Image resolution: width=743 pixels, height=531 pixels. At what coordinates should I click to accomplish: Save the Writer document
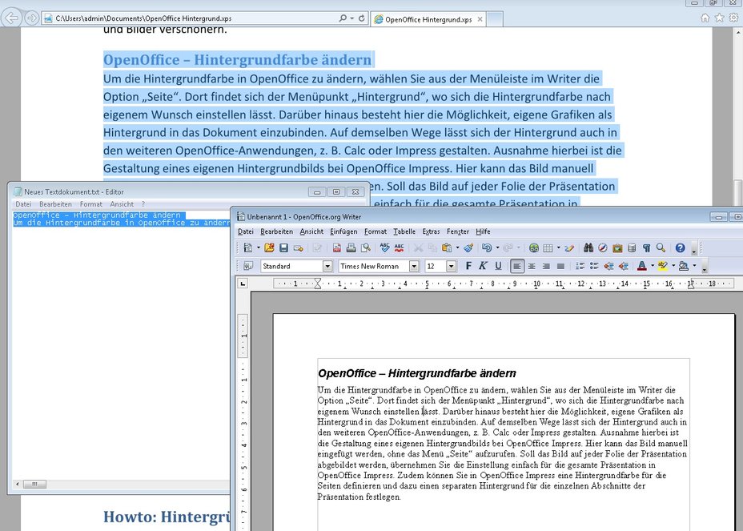(283, 247)
